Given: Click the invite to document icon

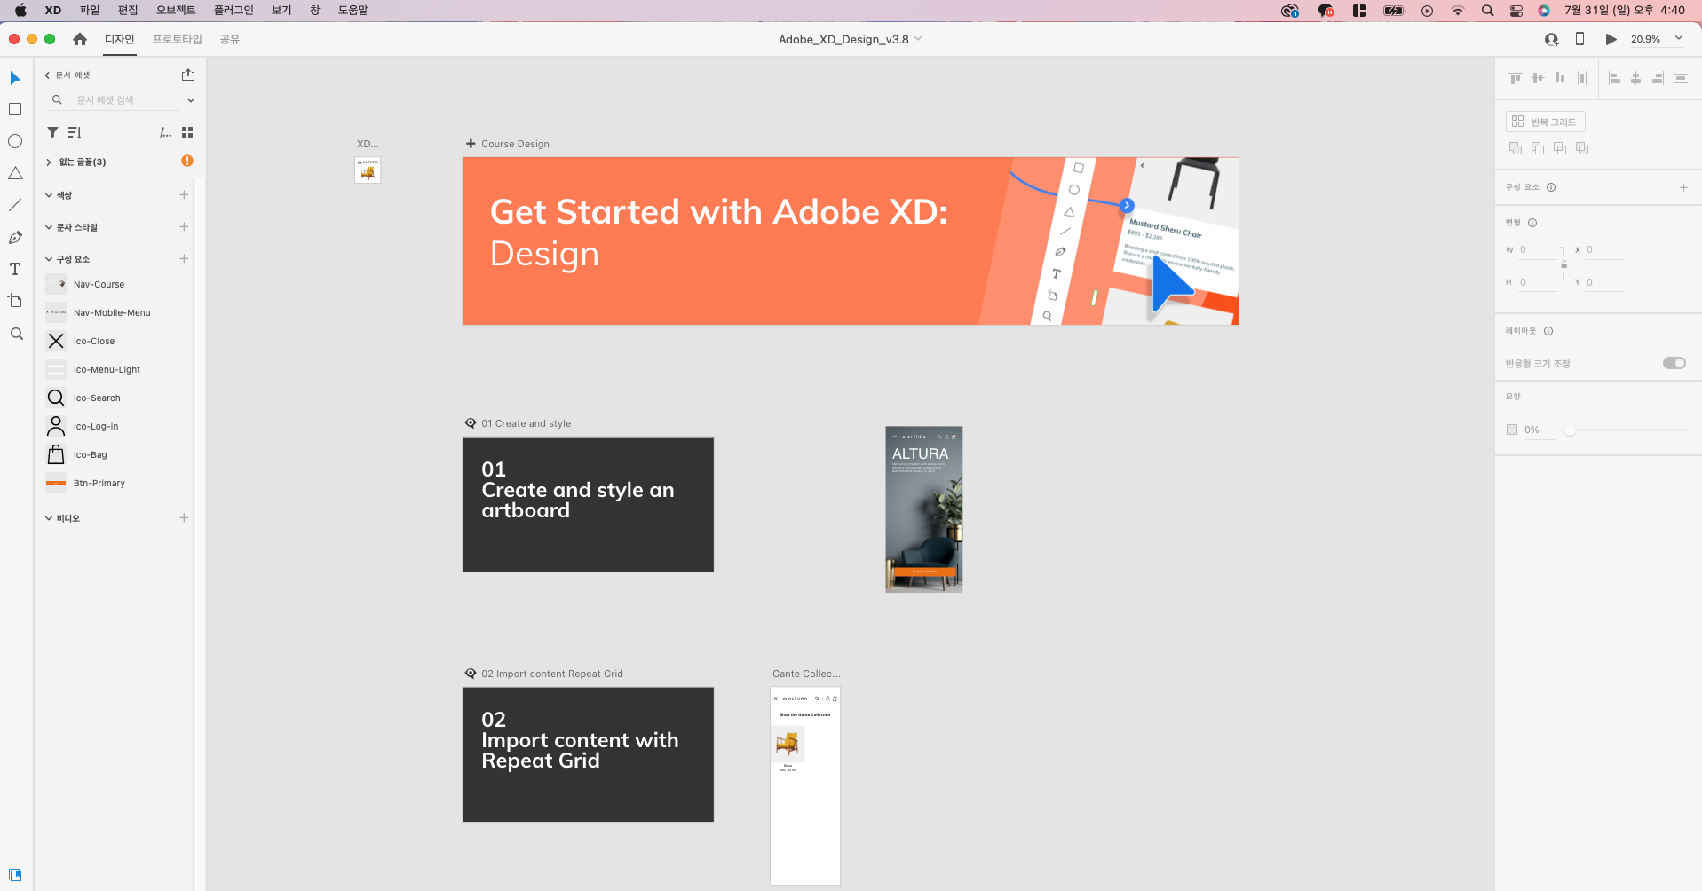Looking at the screenshot, I should click(1551, 39).
